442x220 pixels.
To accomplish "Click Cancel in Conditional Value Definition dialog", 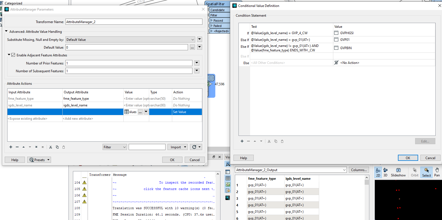I will 430,158.
